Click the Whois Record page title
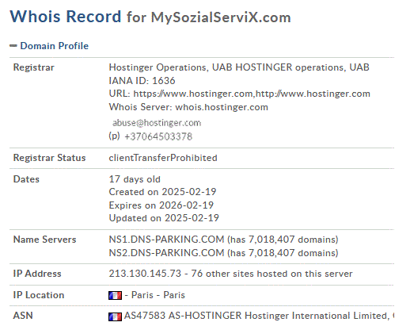The width and height of the screenshot is (395, 326). pyautogui.click(x=150, y=17)
